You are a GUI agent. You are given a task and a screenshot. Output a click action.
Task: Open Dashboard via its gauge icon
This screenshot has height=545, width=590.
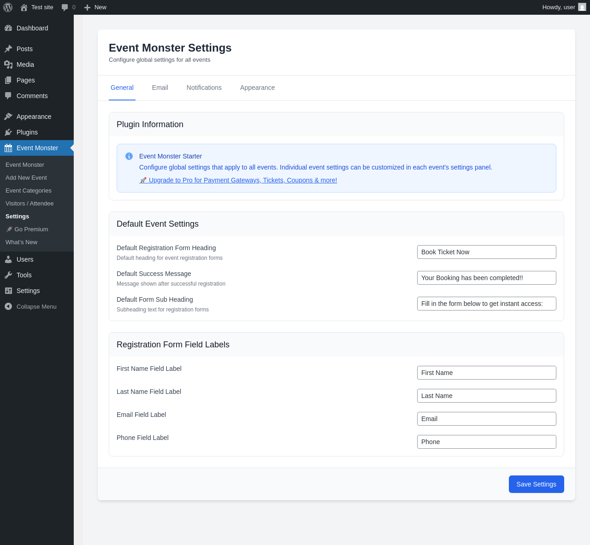click(x=8, y=28)
